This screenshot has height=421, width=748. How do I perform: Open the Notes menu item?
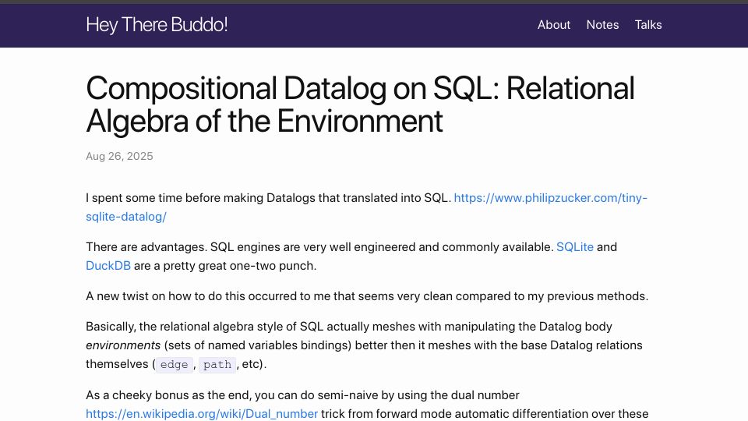pyautogui.click(x=602, y=25)
